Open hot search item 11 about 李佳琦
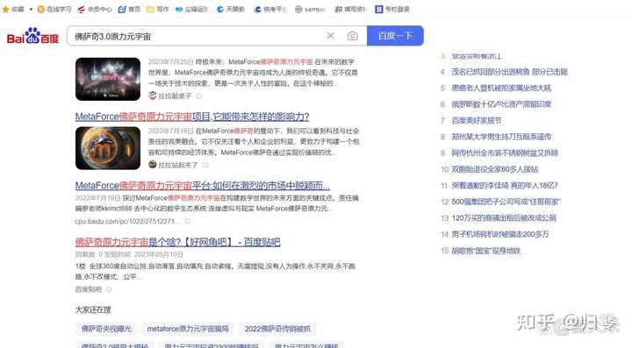Screen dimensions: 632x348 [505, 186]
